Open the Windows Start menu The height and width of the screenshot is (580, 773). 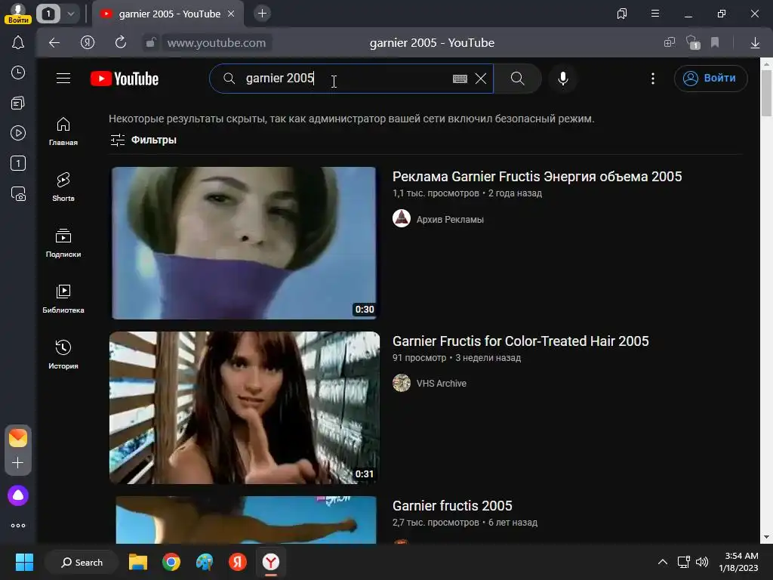pos(24,562)
